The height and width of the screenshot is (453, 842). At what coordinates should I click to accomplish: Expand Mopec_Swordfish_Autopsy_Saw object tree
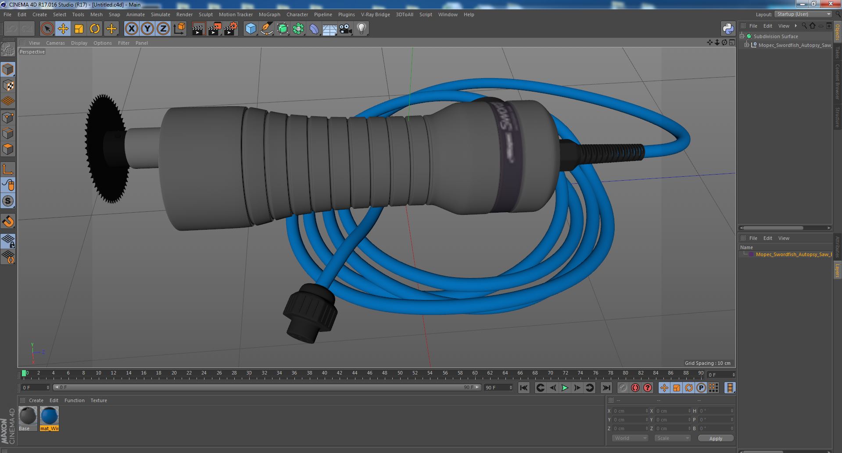coord(747,45)
